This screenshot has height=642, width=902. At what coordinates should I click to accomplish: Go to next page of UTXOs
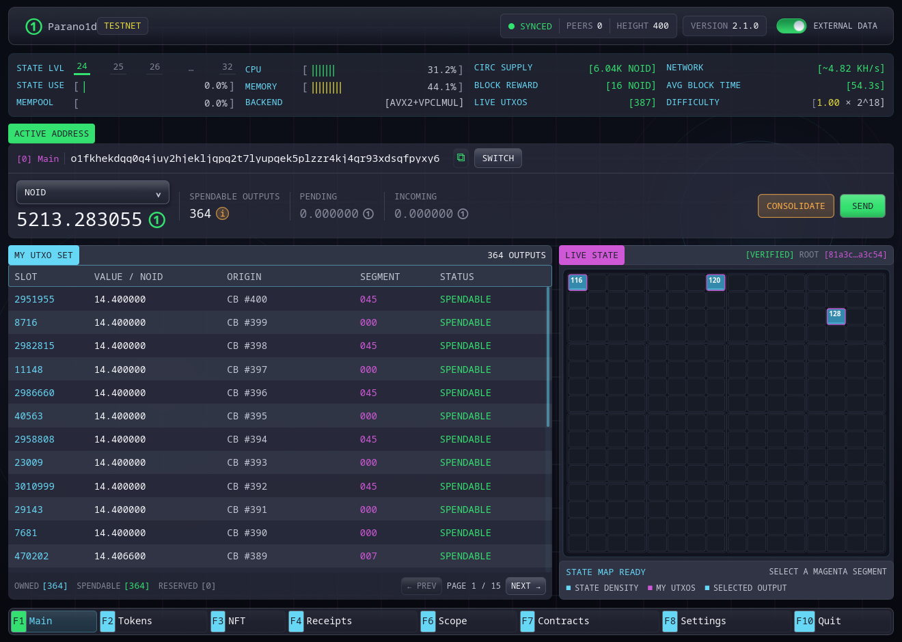click(525, 586)
